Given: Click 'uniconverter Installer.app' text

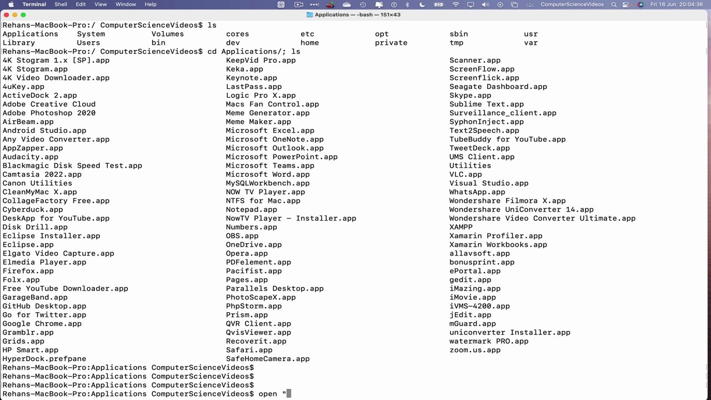Looking at the screenshot, I should [510, 333].
